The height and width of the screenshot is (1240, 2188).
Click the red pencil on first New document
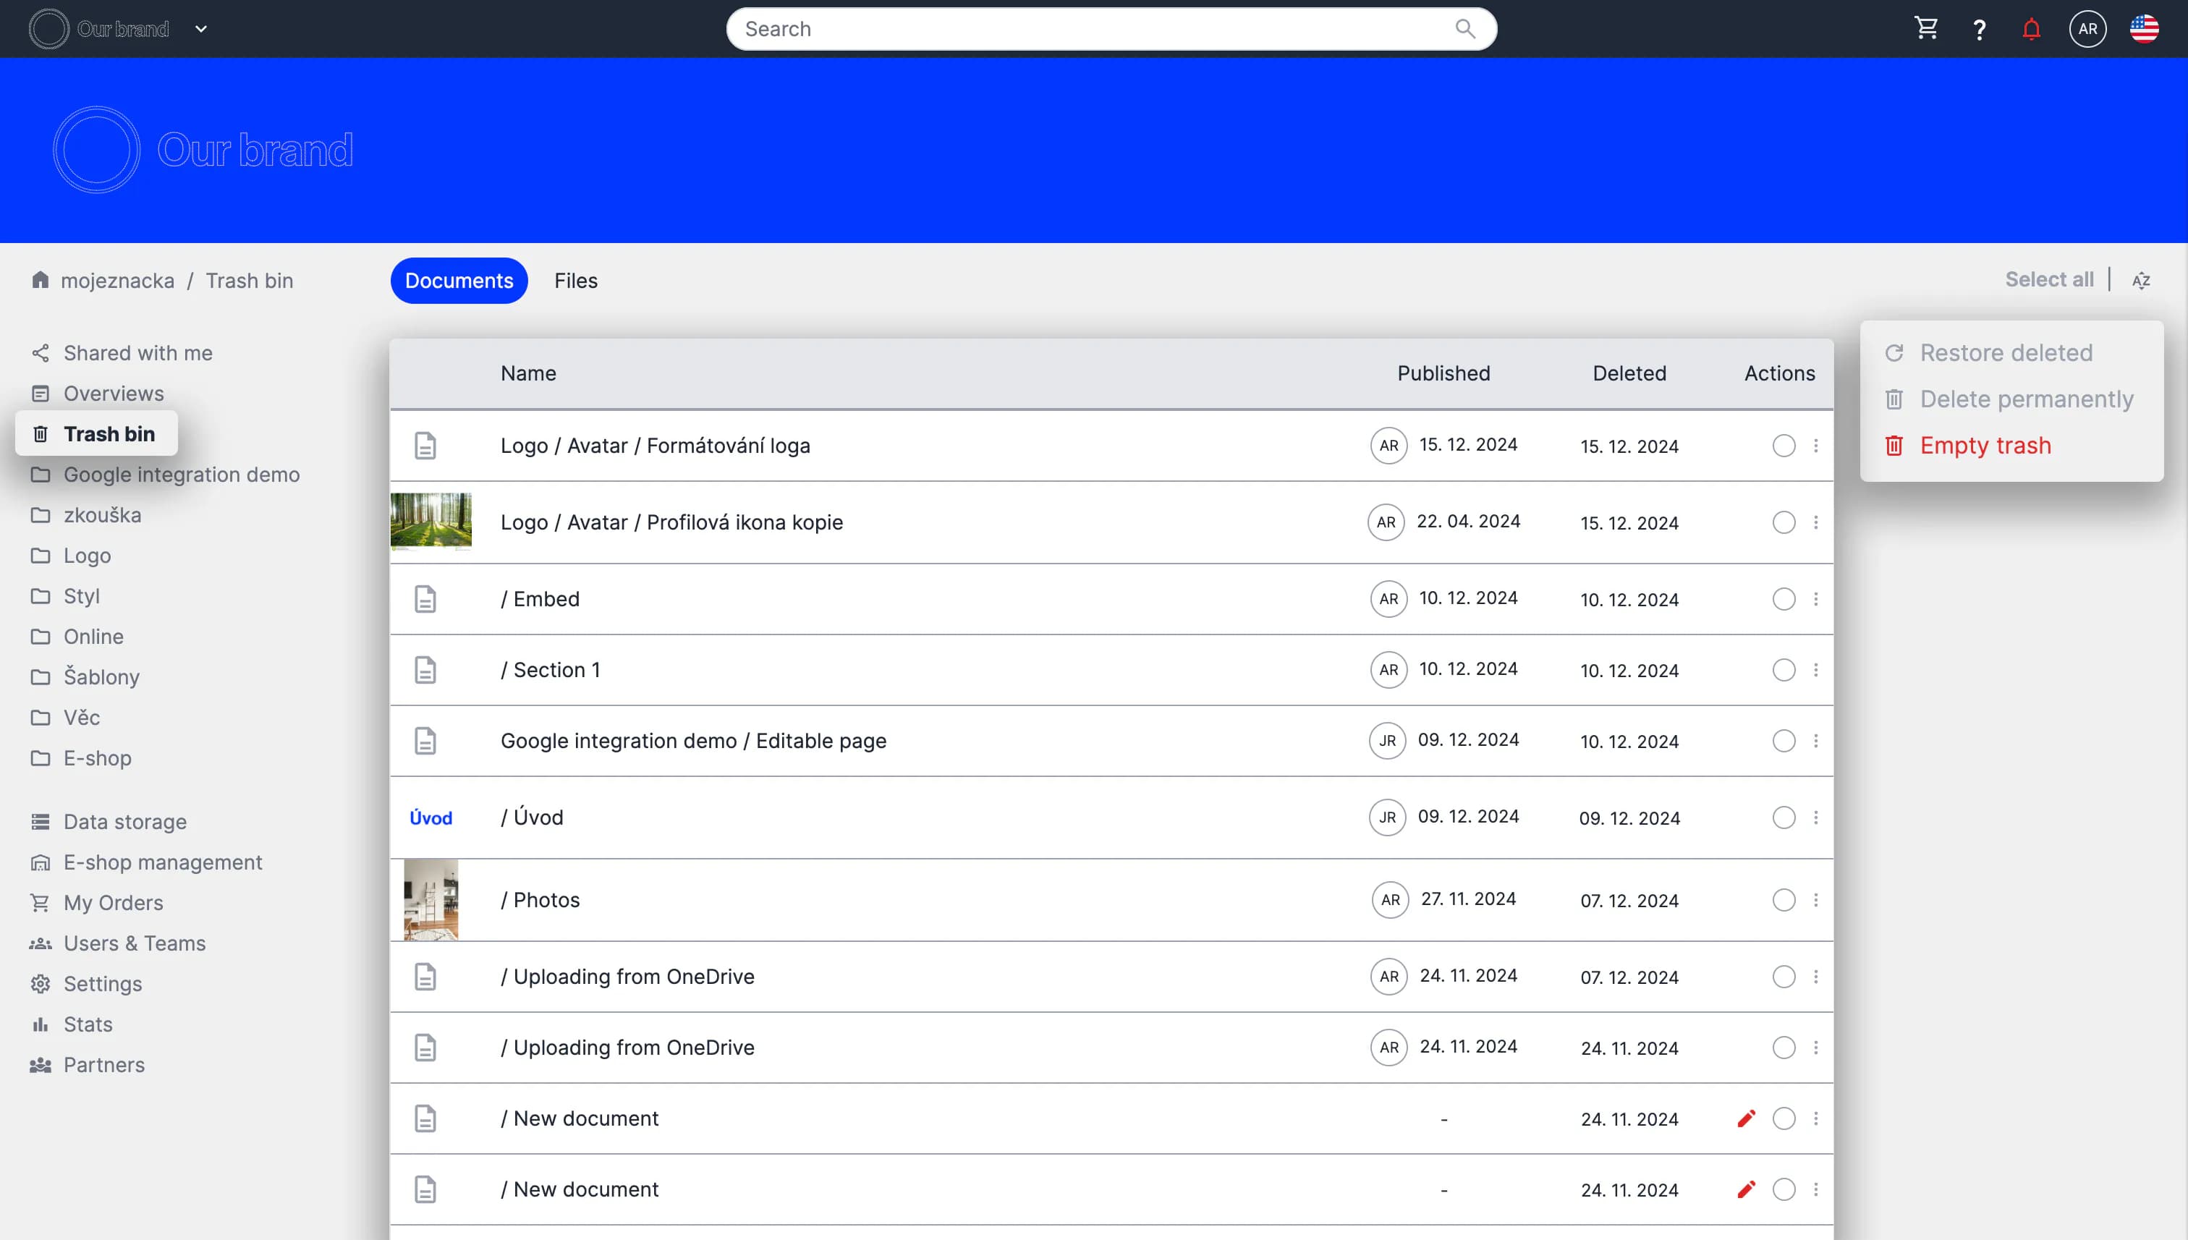(x=1746, y=1118)
